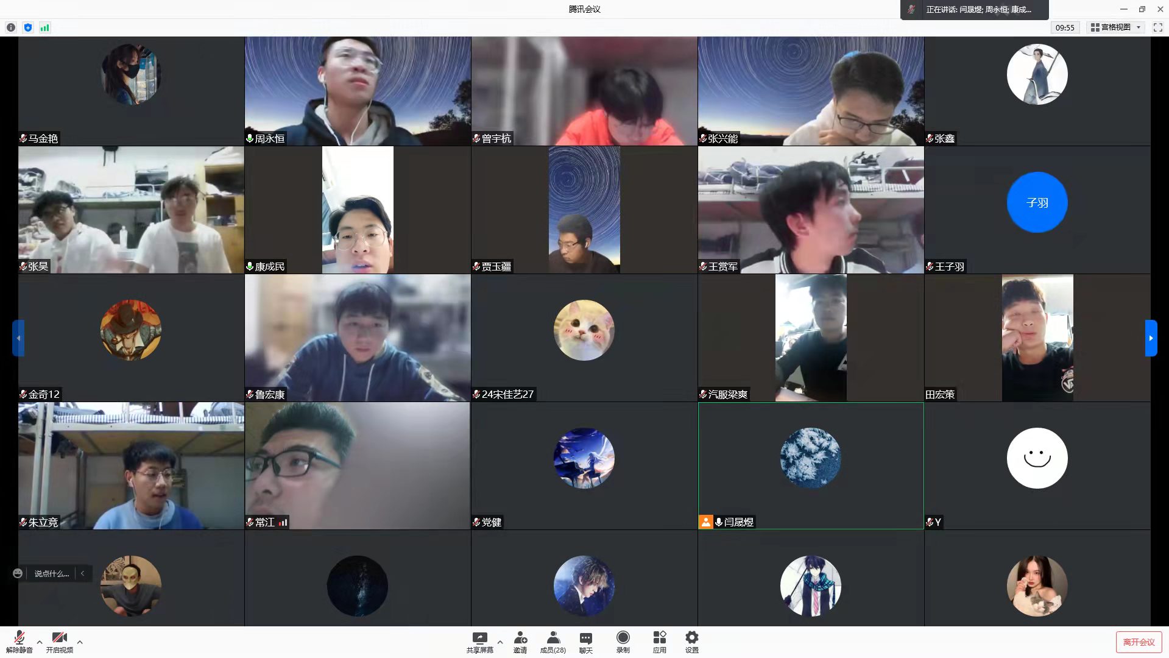Click the 共享屏幕 share screen button
Image resolution: width=1169 pixels, height=658 pixels.
(x=479, y=642)
